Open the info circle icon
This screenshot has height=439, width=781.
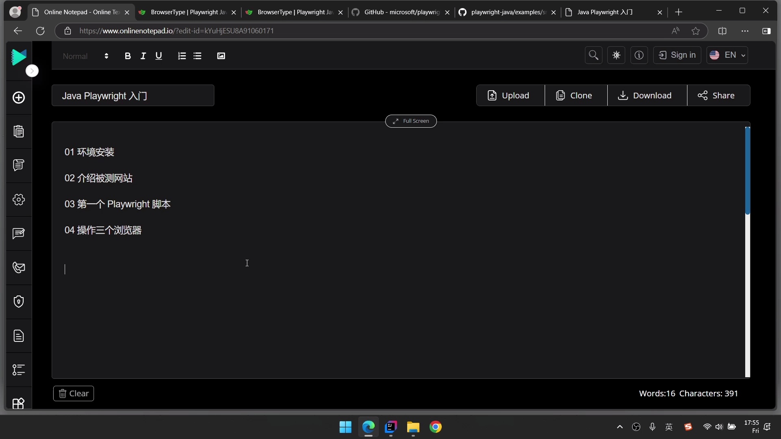click(639, 55)
